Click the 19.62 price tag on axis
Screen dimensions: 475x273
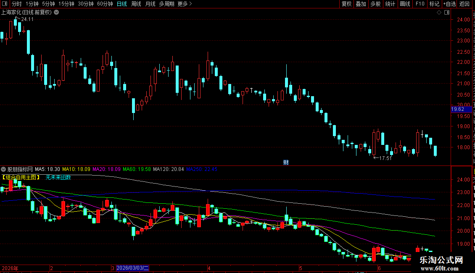tap(461, 109)
